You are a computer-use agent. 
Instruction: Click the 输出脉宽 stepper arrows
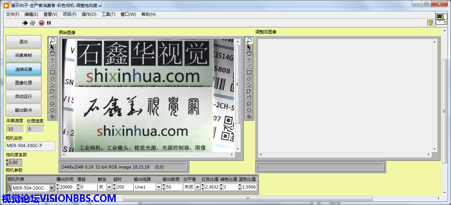point(164,187)
